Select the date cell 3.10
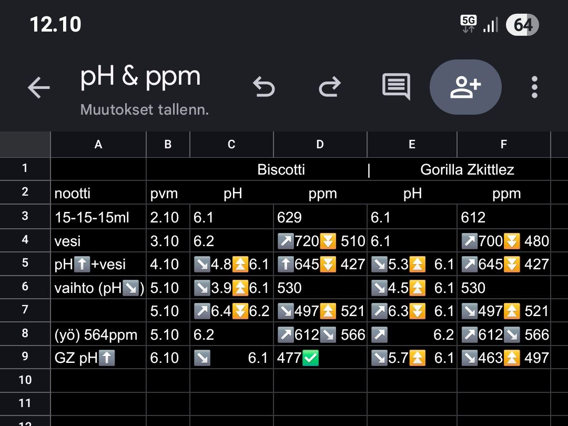Screen dimensions: 568x426 point(168,240)
